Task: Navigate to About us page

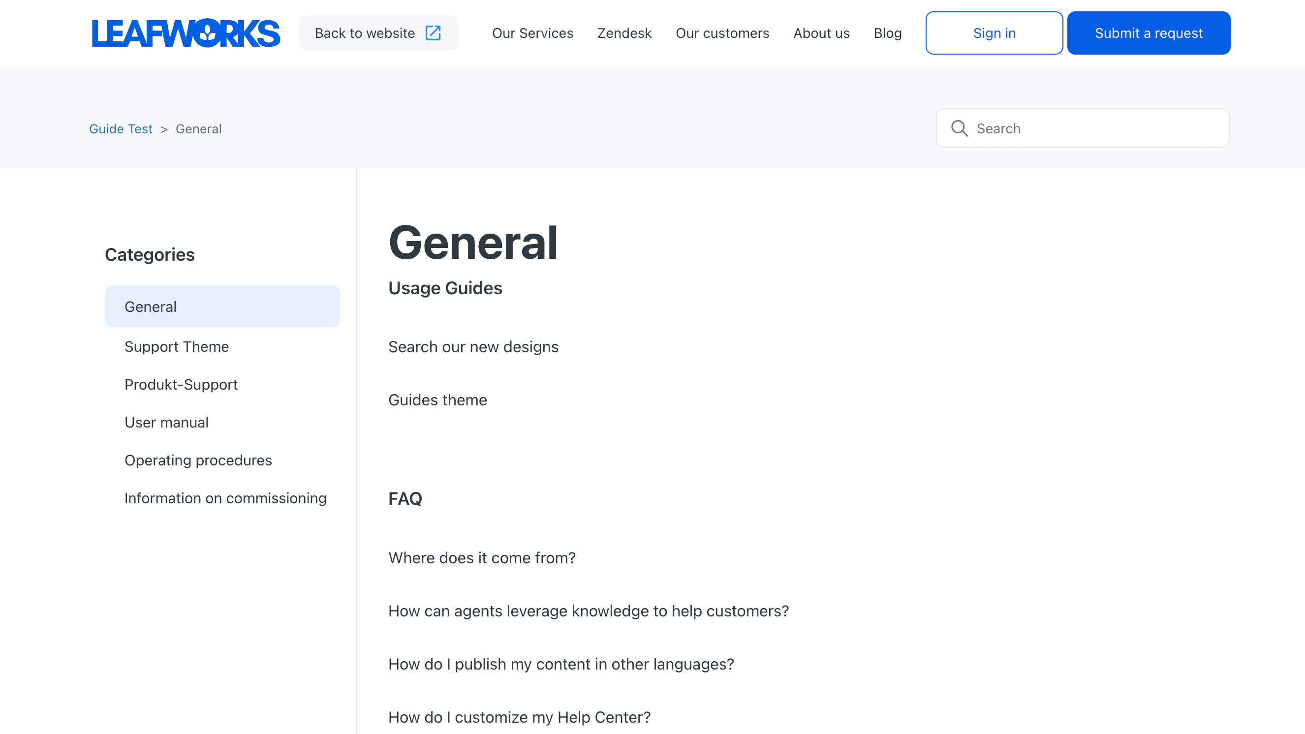Action: (821, 33)
